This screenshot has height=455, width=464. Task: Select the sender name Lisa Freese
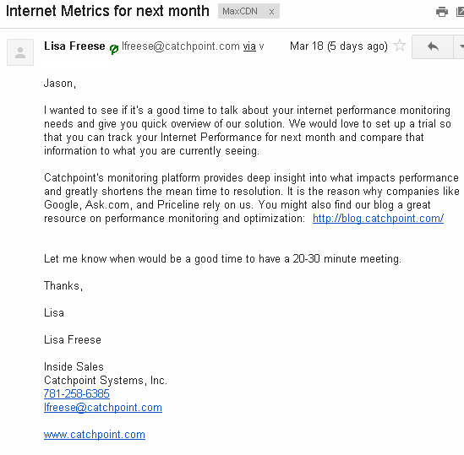coord(74,46)
